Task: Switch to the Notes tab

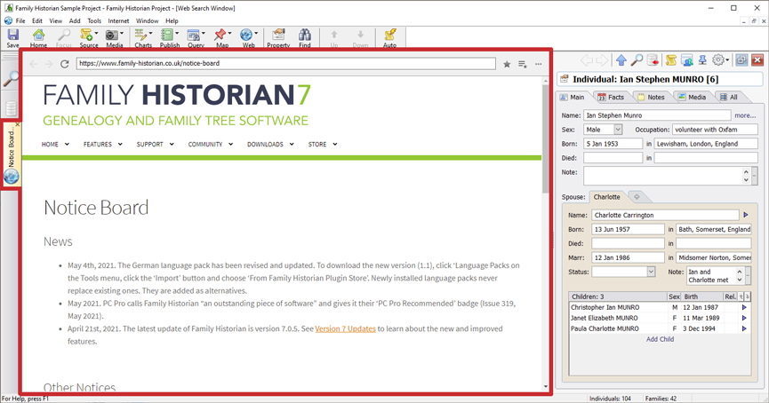Action: point(651,98)
